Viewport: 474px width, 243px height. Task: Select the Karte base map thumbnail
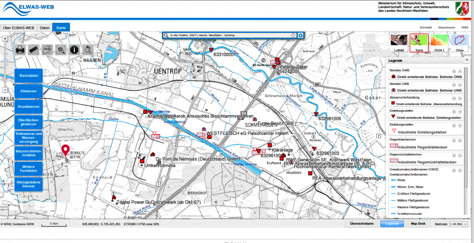419,43
